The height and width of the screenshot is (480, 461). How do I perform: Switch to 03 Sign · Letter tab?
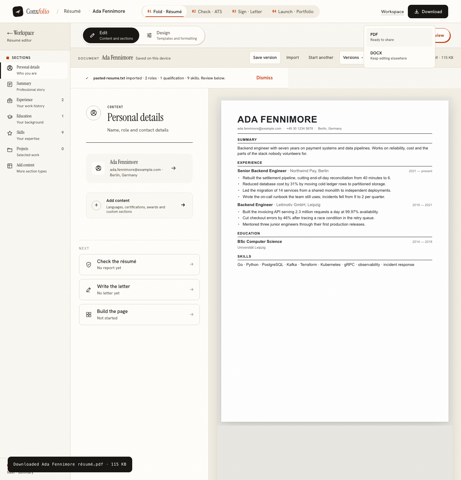point(247,12)
